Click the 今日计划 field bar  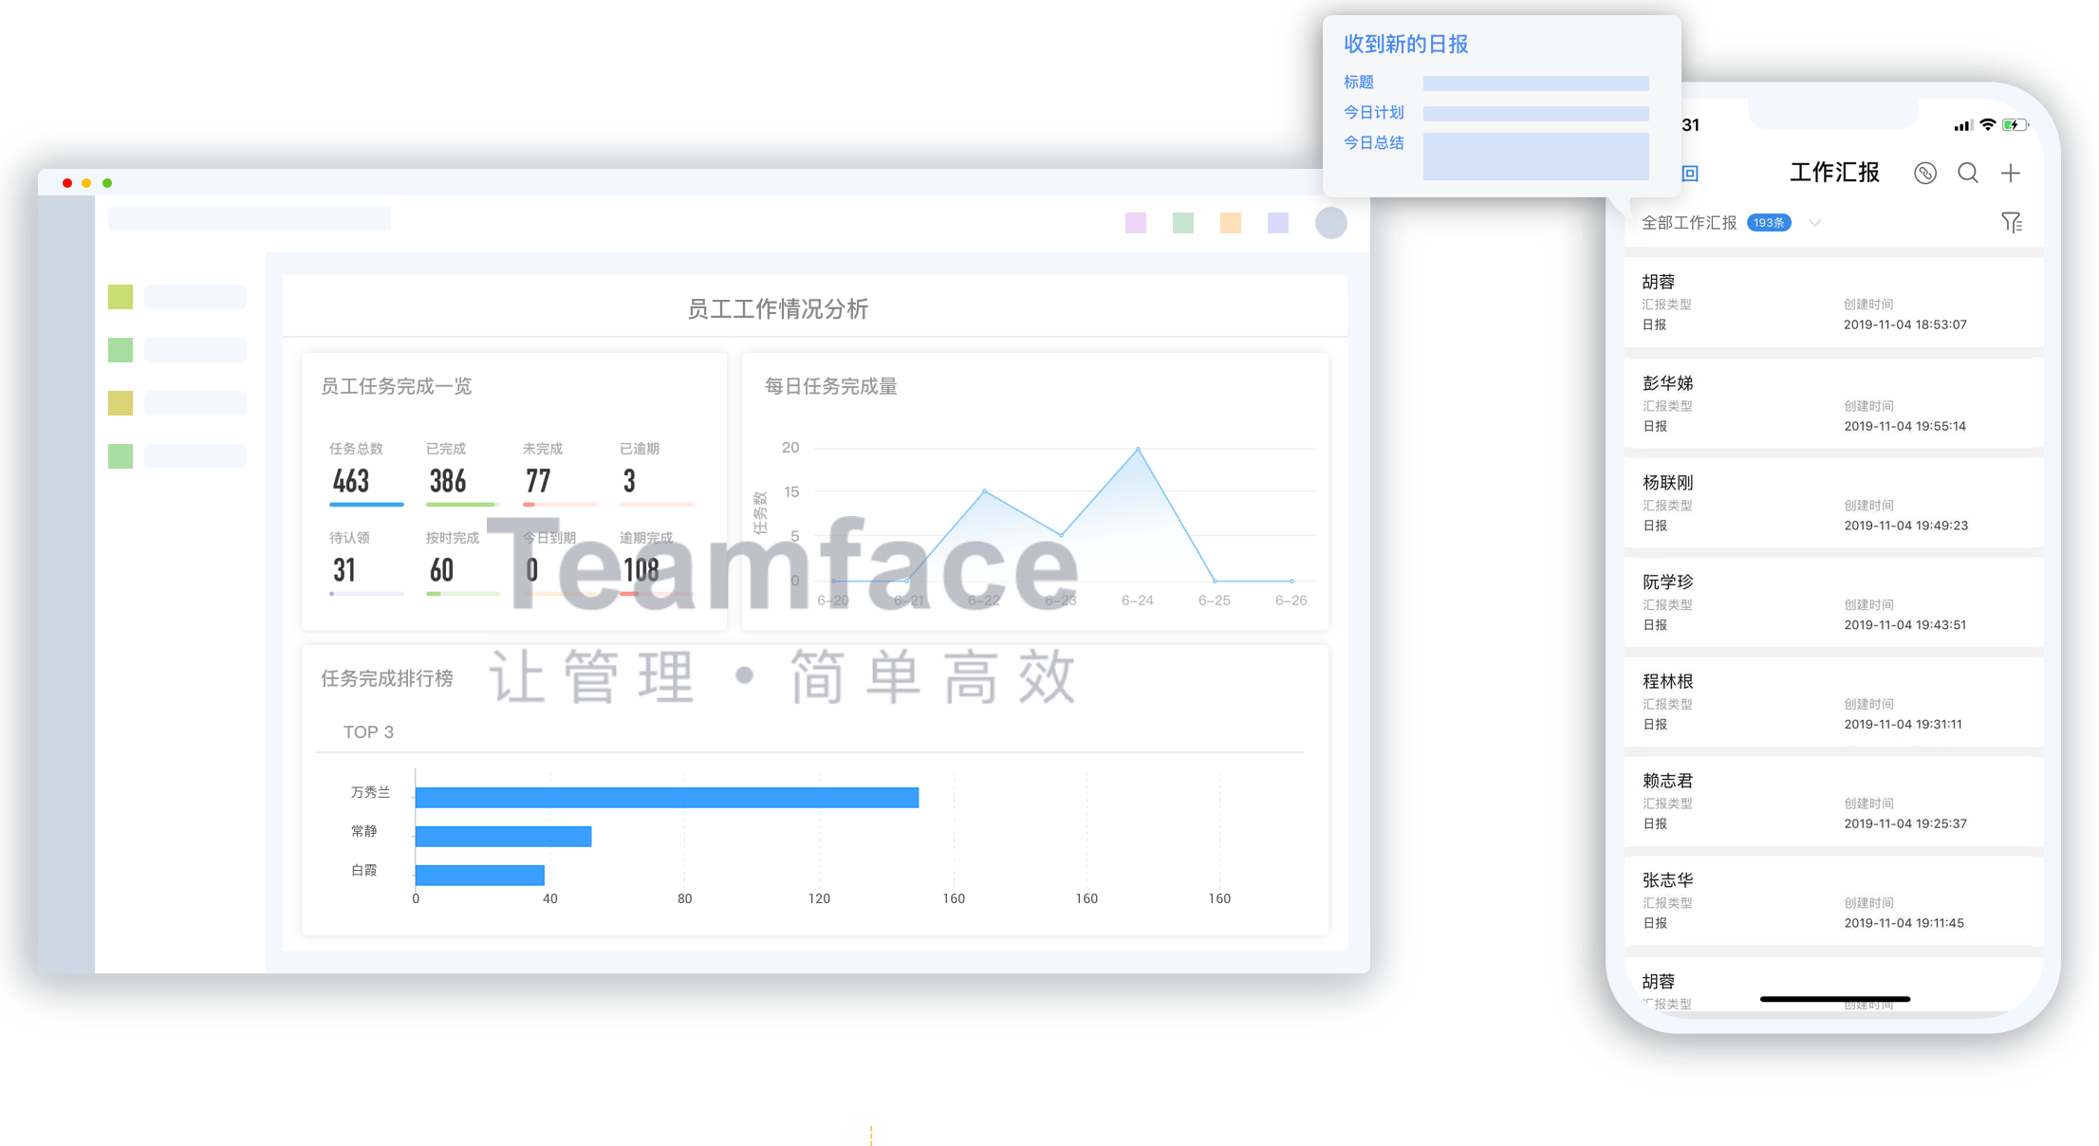pyautogui.click(x=1535, y=114)
